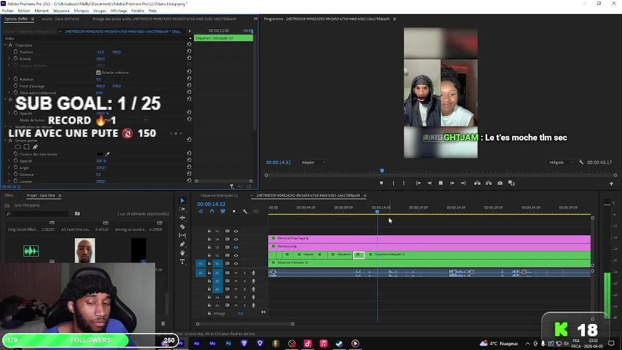This screenshot has width=622, height=350.
Task: Step back one frame
Action: tap(430, 183)
